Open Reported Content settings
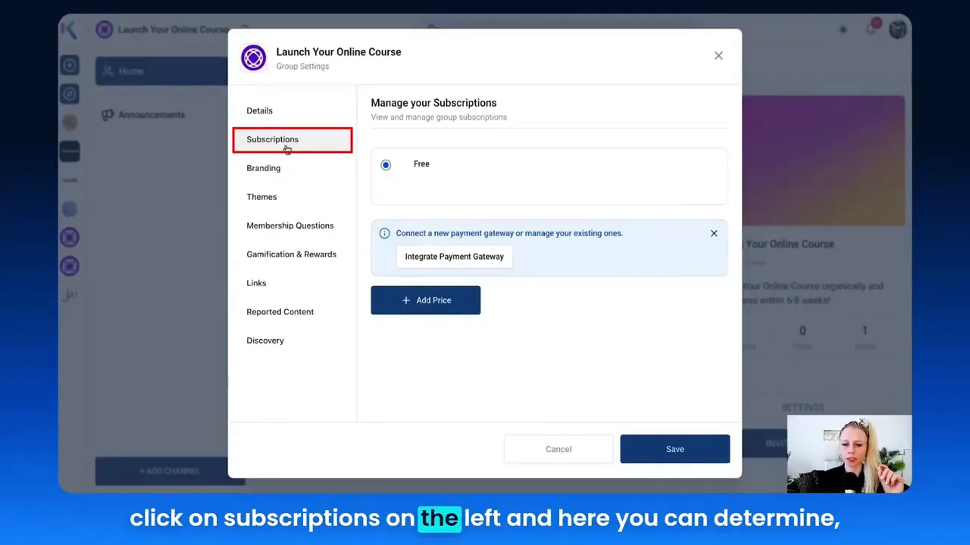The height and width of the screenshot is (545, 970). 280,312
